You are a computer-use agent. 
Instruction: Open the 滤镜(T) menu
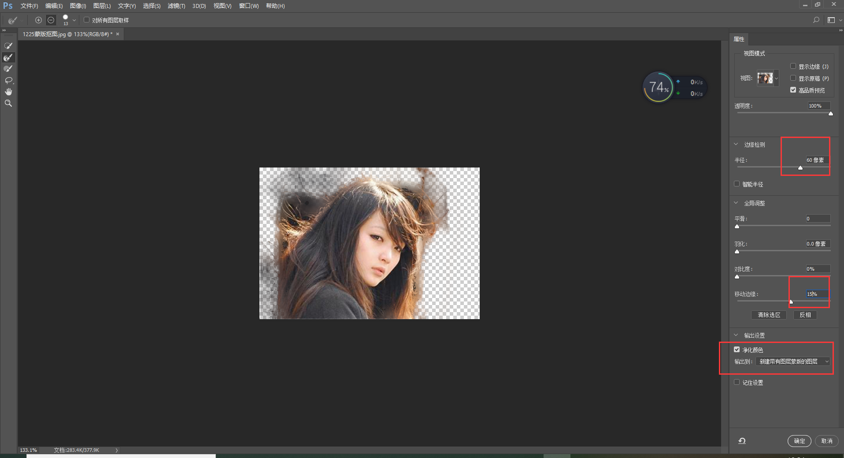[176, 6]
